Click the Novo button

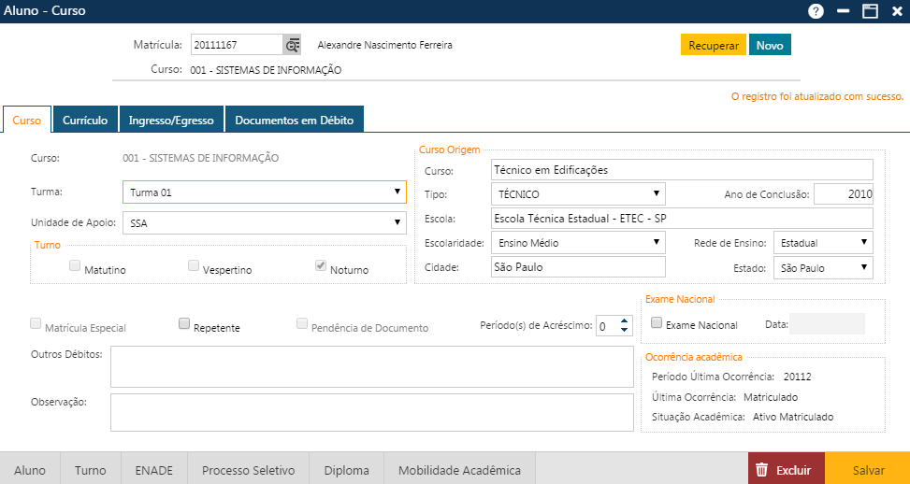click(770, 46)
